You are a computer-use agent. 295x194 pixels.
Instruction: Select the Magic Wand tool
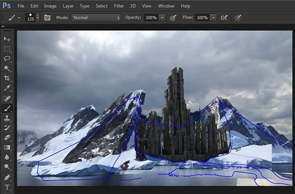tap(7, 68)
